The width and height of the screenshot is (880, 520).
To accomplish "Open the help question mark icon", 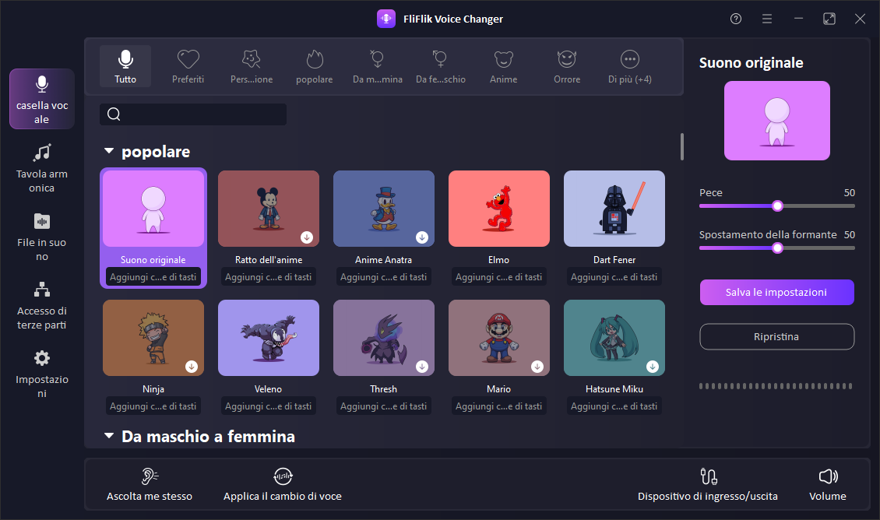I will (736, 19).
